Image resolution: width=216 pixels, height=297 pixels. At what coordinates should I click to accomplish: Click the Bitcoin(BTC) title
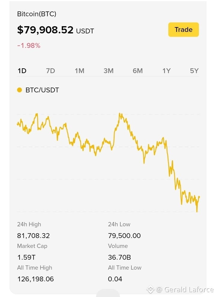tap(37, 14)
